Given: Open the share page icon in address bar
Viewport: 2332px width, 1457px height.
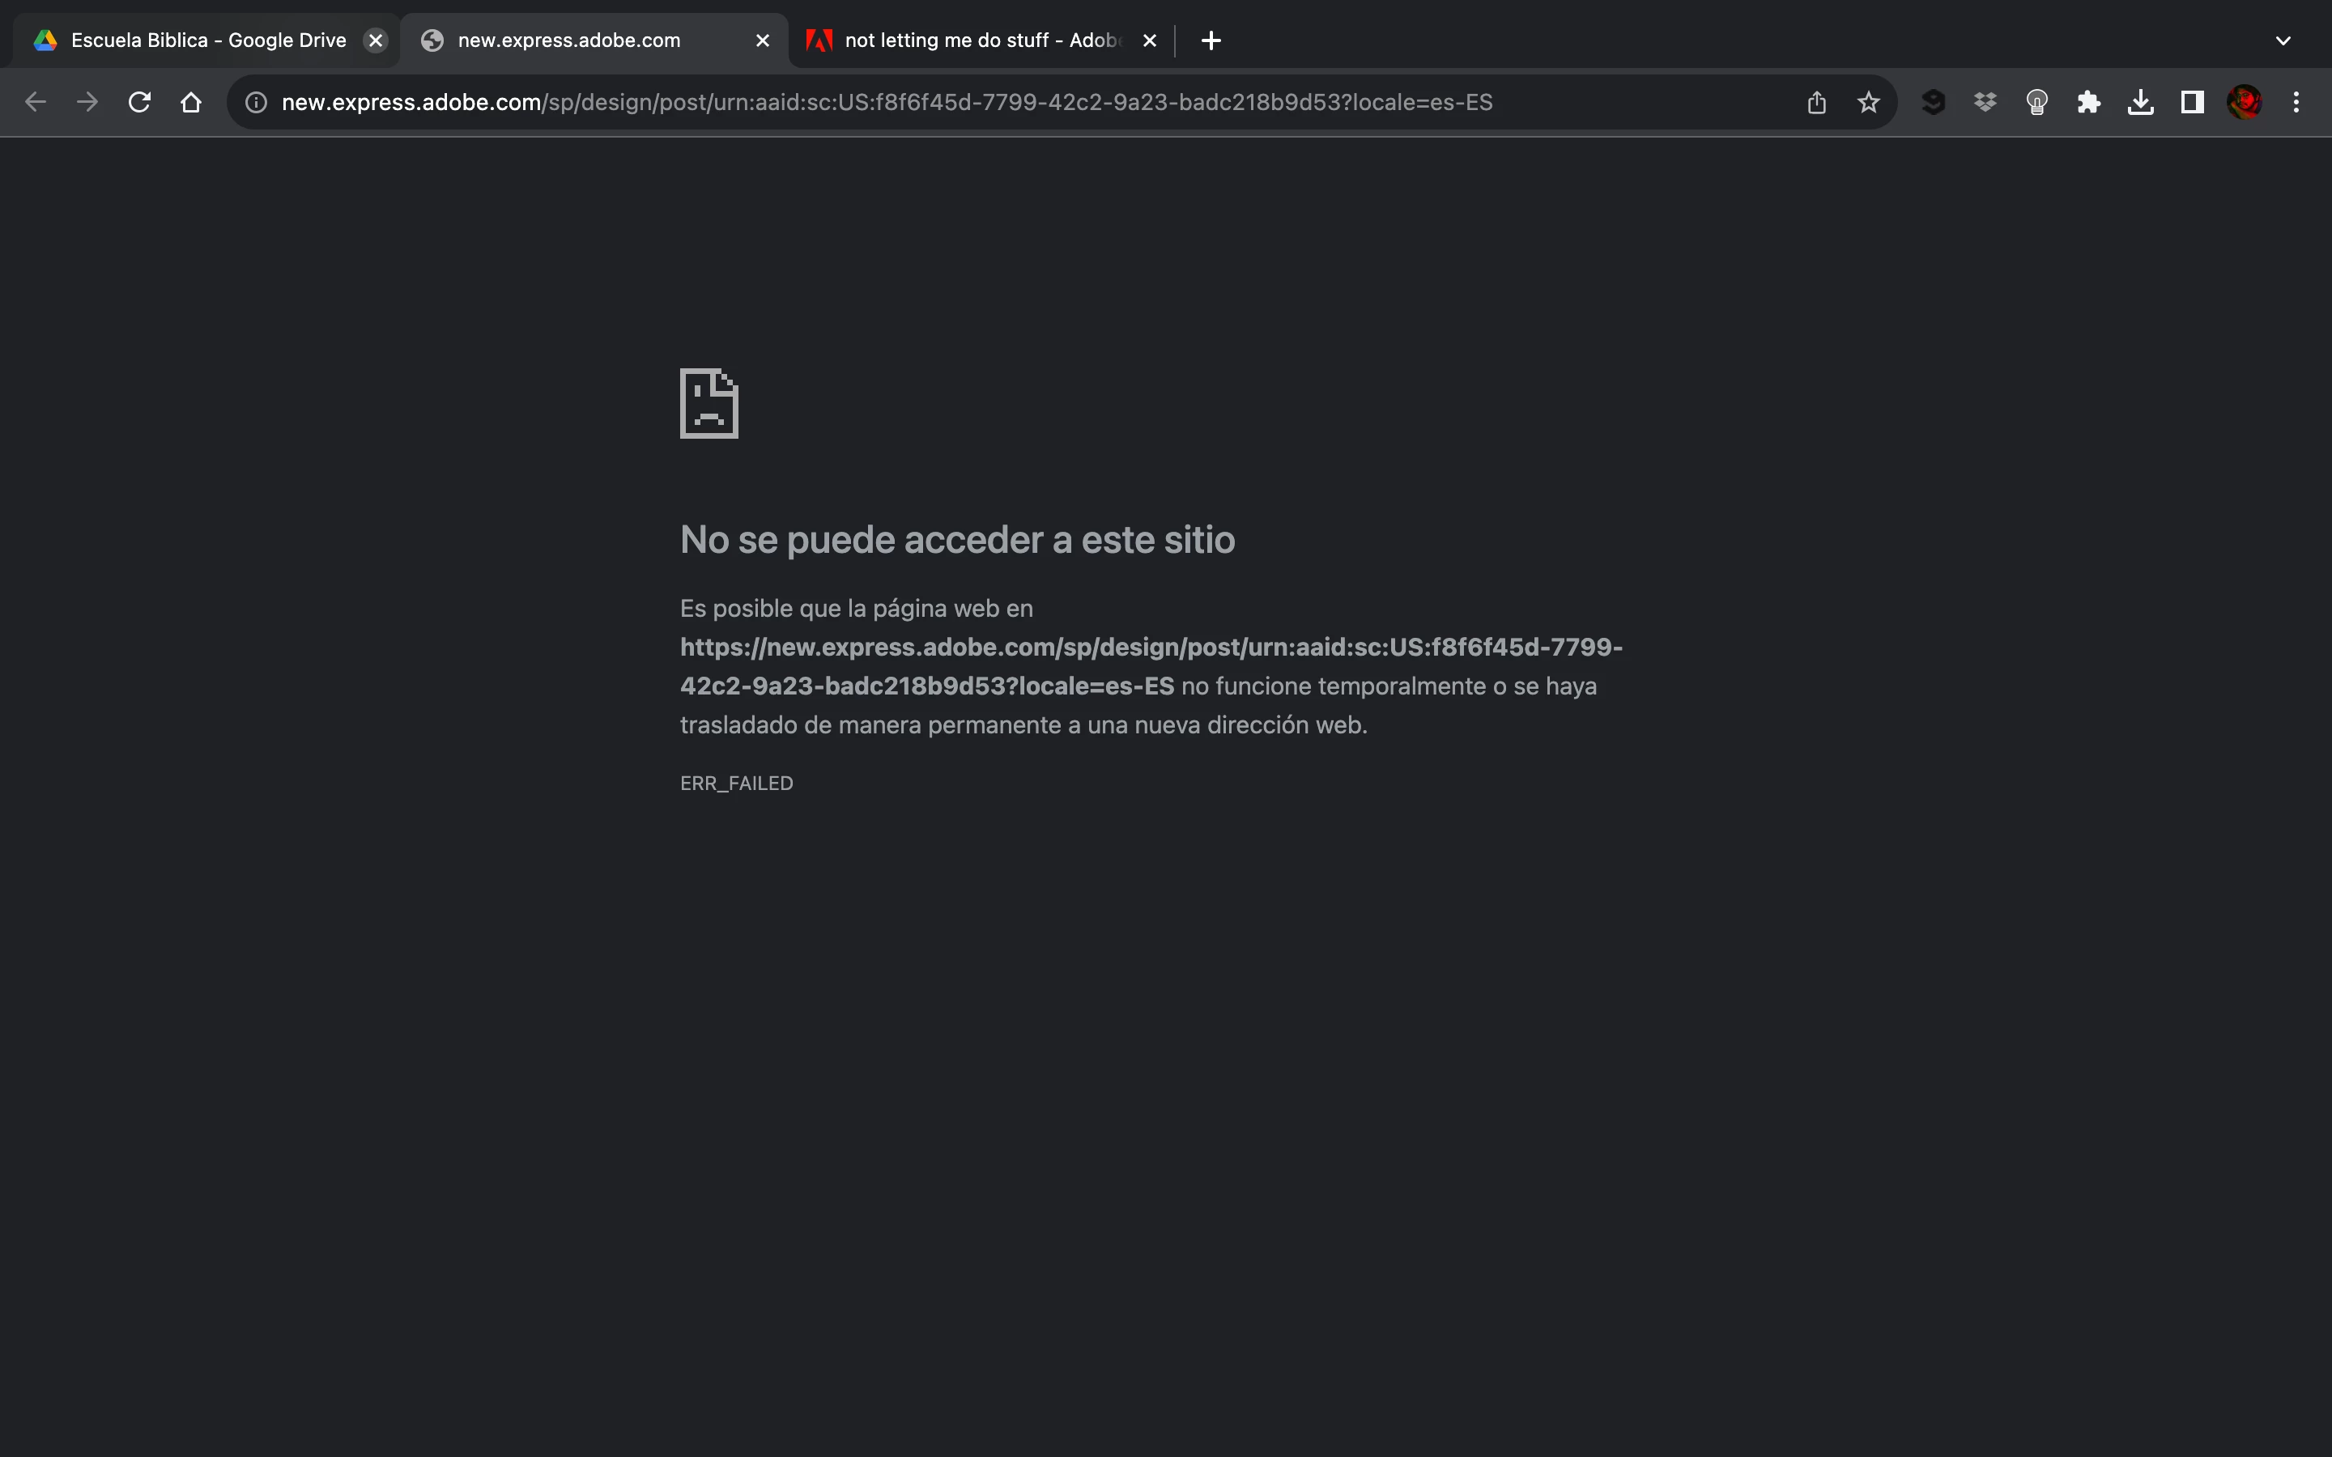Looking at the screenshot, I should tap(1816, 102).
